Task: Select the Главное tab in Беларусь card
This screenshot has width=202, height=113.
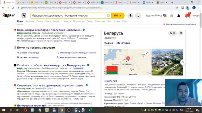Action: pos(108,43)
